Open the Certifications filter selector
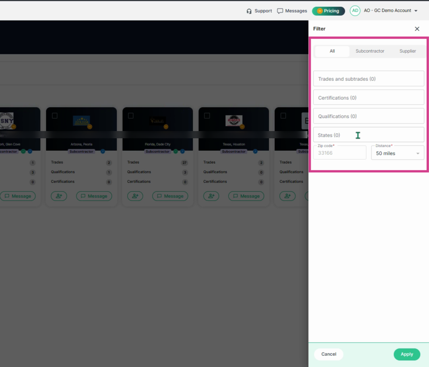 click(x=369, y=98)
